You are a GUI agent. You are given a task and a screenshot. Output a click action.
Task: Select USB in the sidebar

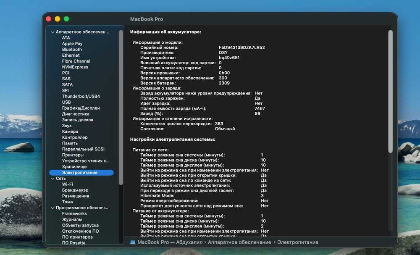point(66,103)
